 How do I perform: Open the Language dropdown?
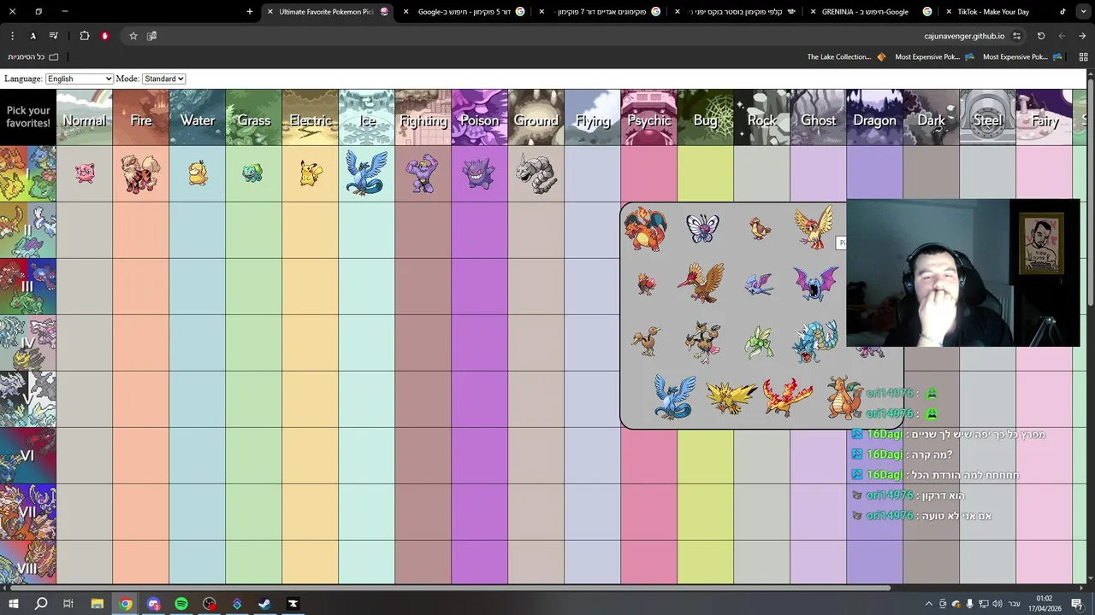79,79
